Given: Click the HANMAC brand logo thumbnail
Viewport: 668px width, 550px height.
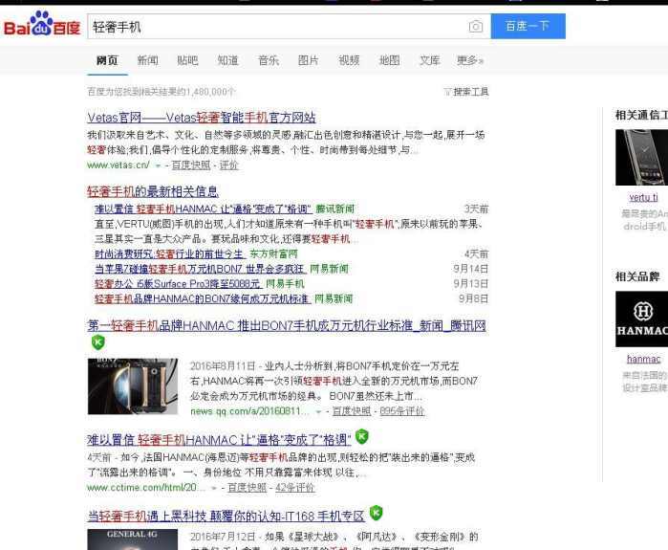Looking at the screenshot, I should point(641,319).
